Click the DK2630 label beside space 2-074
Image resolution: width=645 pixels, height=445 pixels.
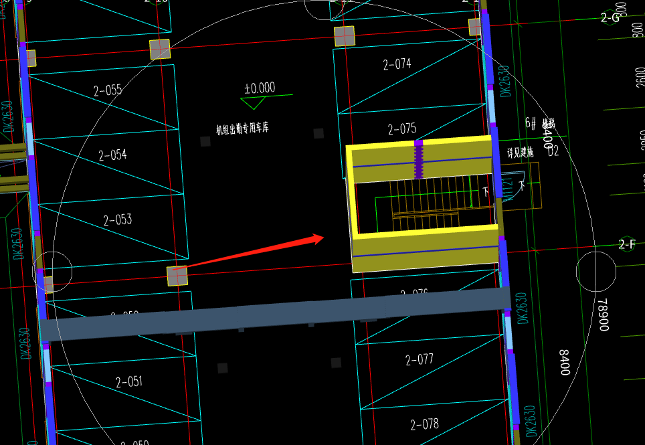504,82
